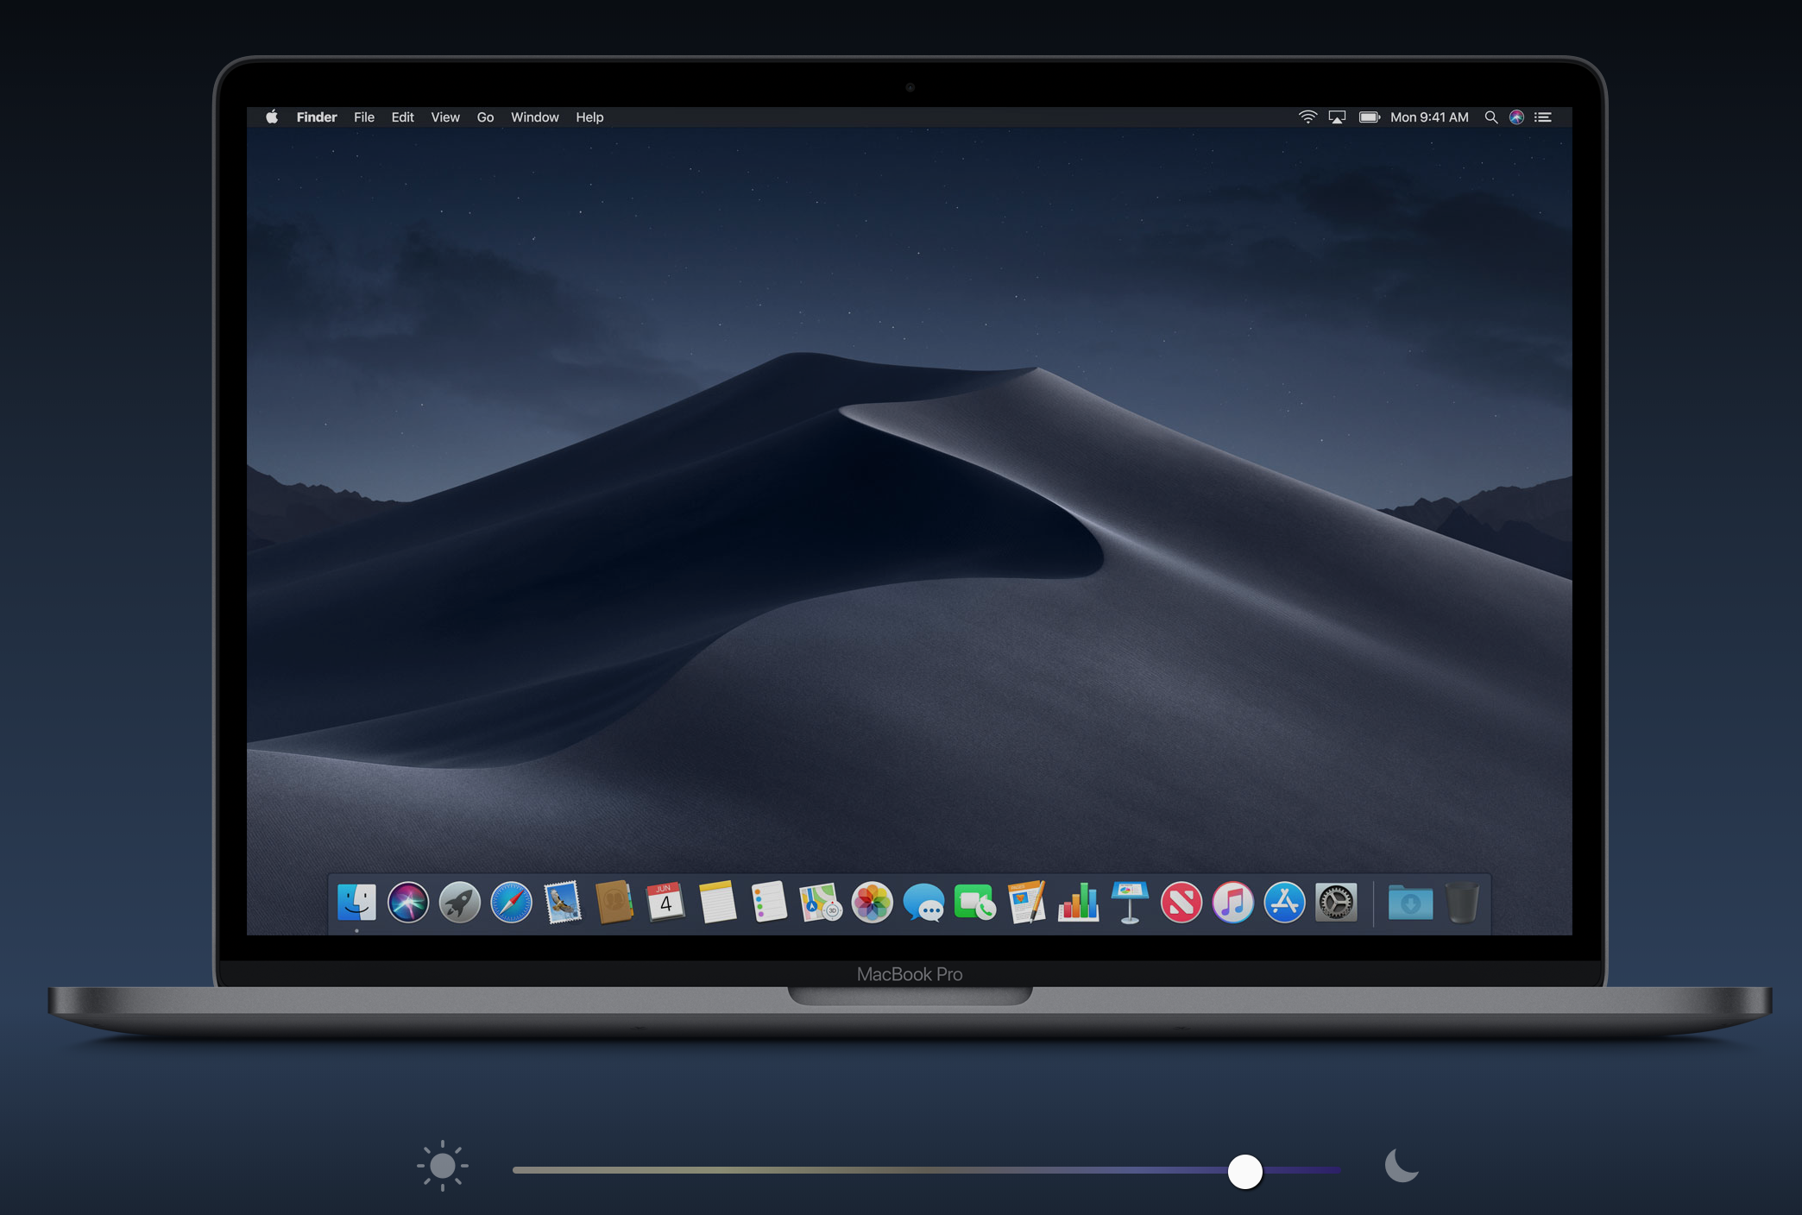Click the Mon 9:41 AM clock
The image size is (1802, 1215).
pyautogui.click(x=1429, y=117)
